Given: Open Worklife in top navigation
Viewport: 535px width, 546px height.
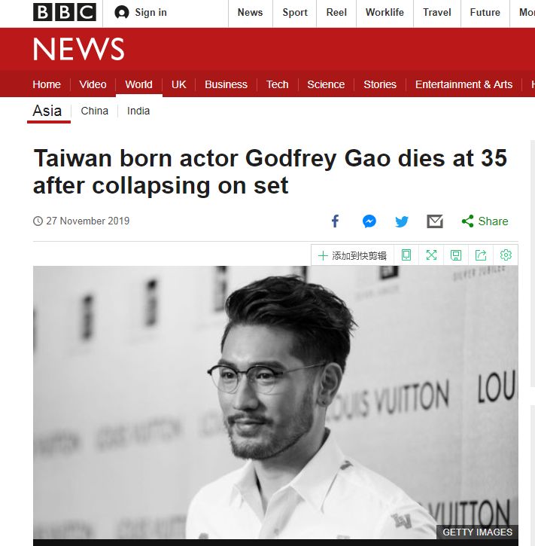Looking at the screenshot, I should pyautogui.click(x=385, y=13).
